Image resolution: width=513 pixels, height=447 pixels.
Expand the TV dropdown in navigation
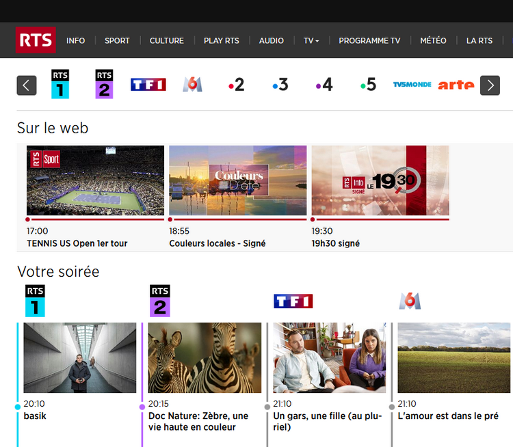311,40
